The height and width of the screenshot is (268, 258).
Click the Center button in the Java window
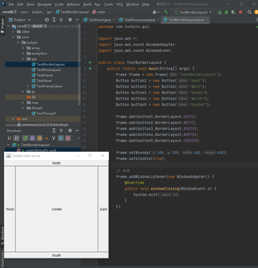click(57, 209)
